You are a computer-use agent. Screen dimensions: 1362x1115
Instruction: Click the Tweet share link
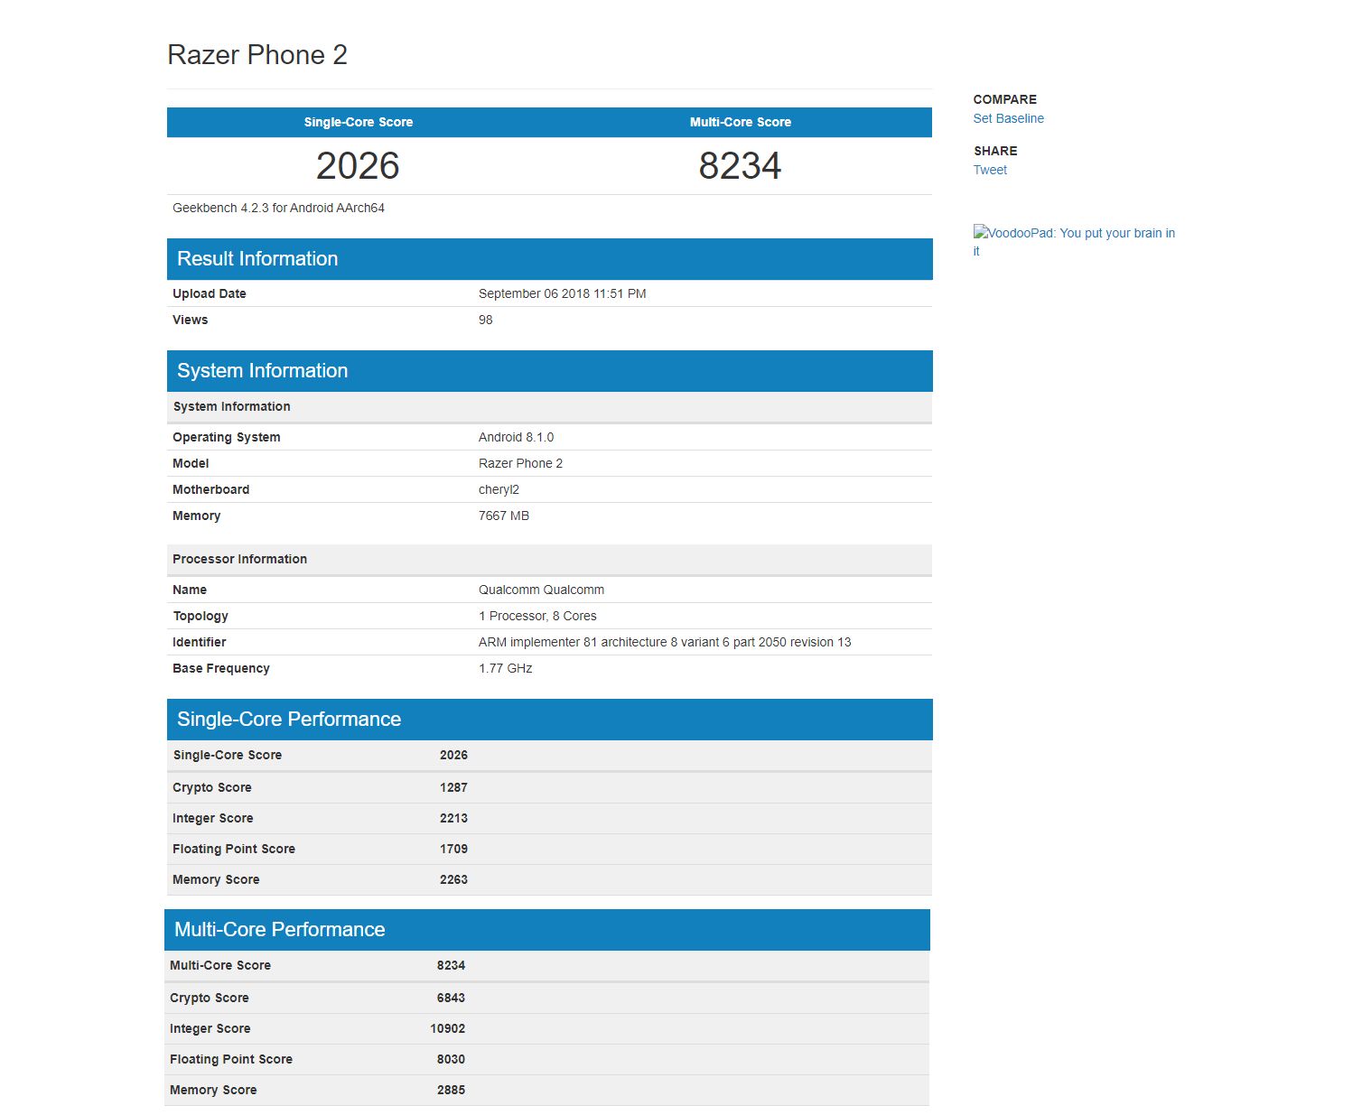[990, 170]
